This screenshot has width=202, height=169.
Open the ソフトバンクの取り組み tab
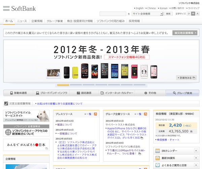pyautogui.click(x=111, y=21)
